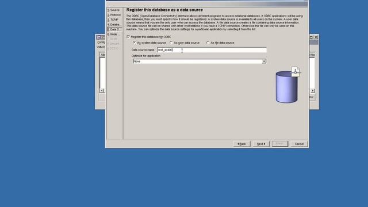Viewport: 368px width, 207px height.
Task: Proceed with the Next button
Action: tap(261, 144)
